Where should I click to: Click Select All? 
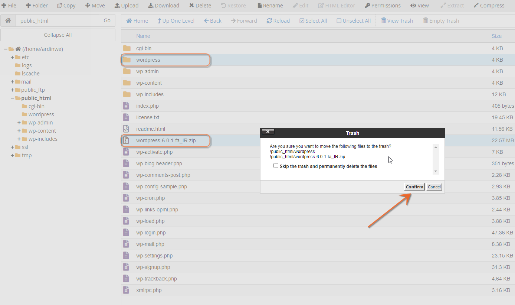pos(313,21)
